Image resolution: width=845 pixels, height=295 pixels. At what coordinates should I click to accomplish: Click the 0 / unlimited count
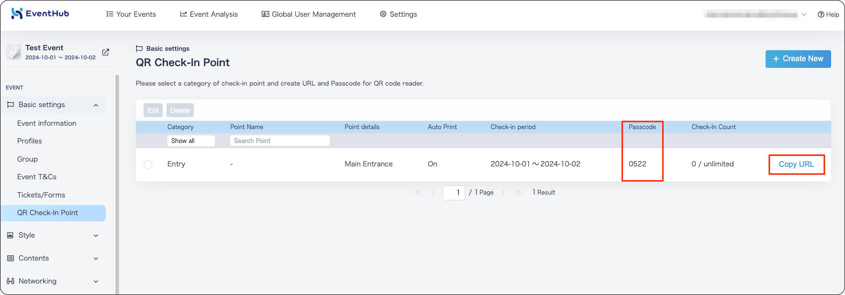712,164
